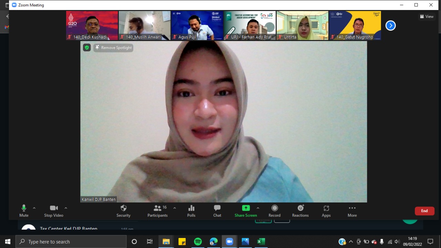
Task: Open the Security shield icon
Action: tap(123, 208)
